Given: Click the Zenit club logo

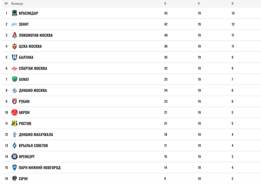Looking at the screenshot, I should click(x=14, y=24).
